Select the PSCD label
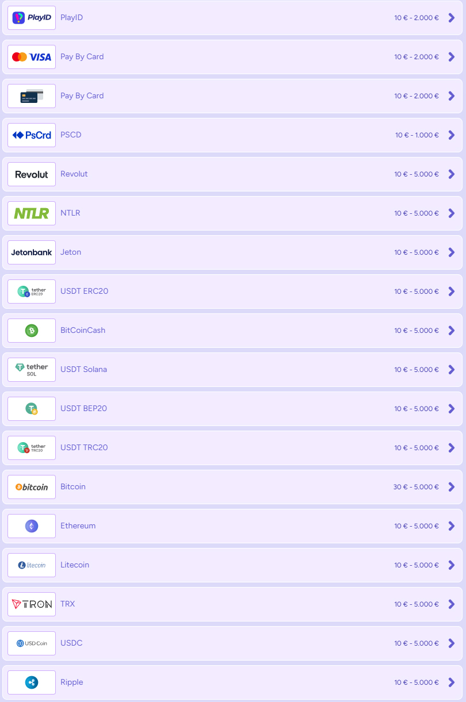 71,135
